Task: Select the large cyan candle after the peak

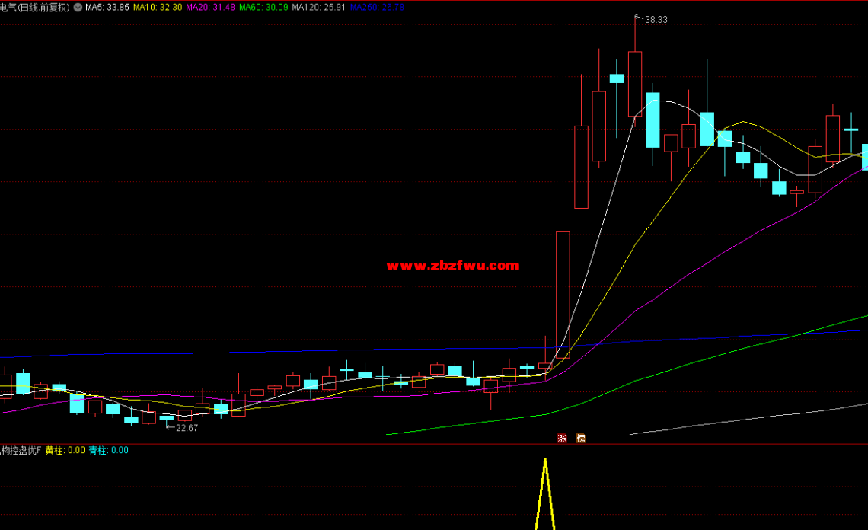Action: [x=653, y=120]
